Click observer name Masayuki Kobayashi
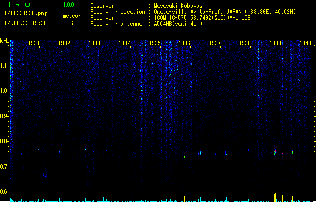 click(x=181, y=6)
